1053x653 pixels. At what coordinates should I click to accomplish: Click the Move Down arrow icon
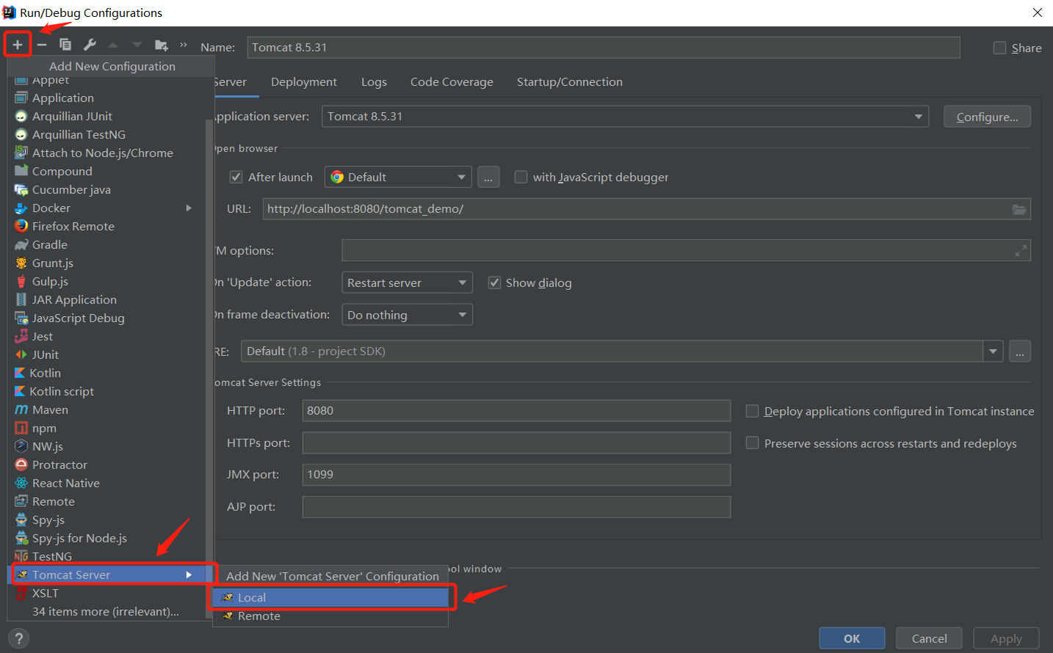[137, 45]
